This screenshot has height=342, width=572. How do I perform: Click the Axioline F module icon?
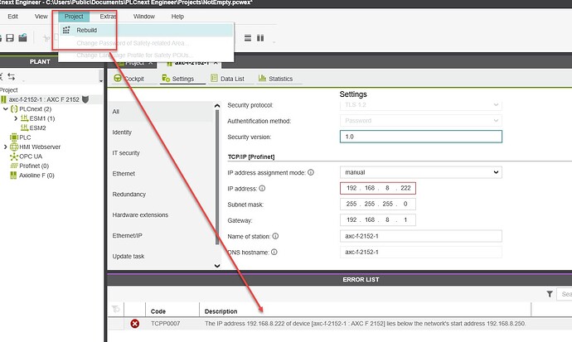13,176
